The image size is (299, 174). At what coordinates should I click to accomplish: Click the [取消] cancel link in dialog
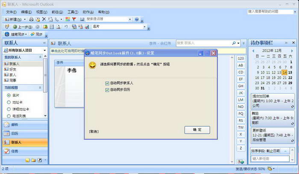(94, 131)
